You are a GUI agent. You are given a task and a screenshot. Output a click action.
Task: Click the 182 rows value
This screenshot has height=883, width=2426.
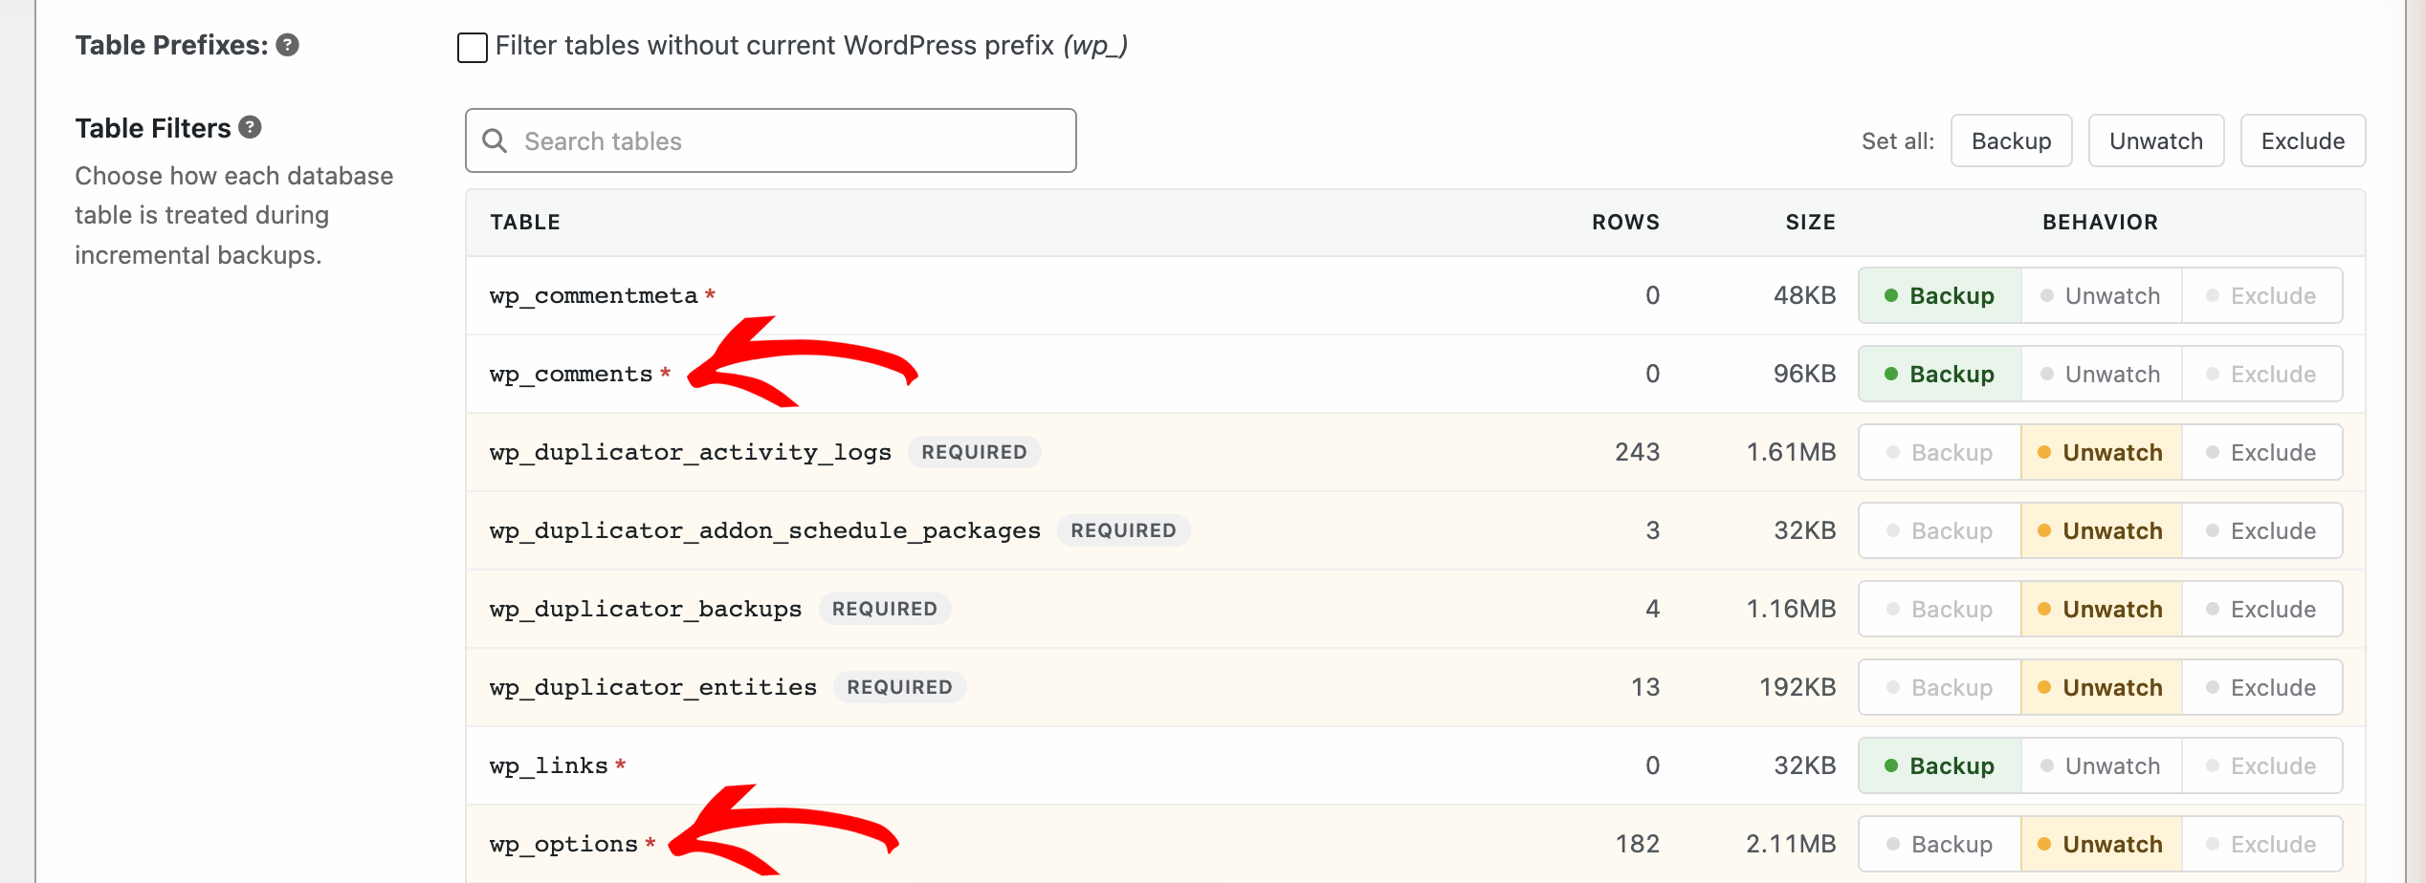[x=1638, y=844]
